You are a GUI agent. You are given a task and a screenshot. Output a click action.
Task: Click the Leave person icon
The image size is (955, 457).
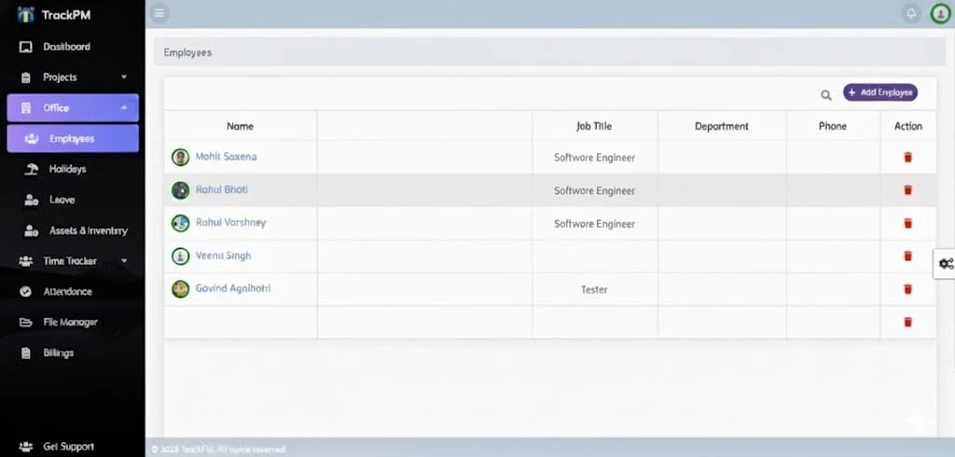pos(31,200)
